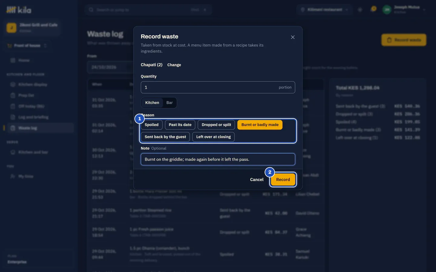Image resolution: width=436 pixels, height=272 pixels.
Task: Switch the station toggle to Bar
Action: [x=170, y=103]
